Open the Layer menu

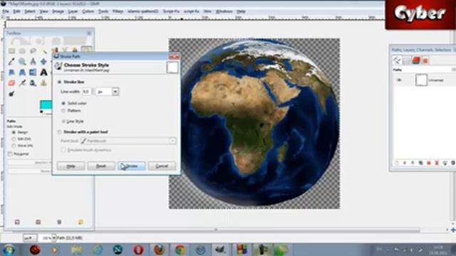[73, 11]
